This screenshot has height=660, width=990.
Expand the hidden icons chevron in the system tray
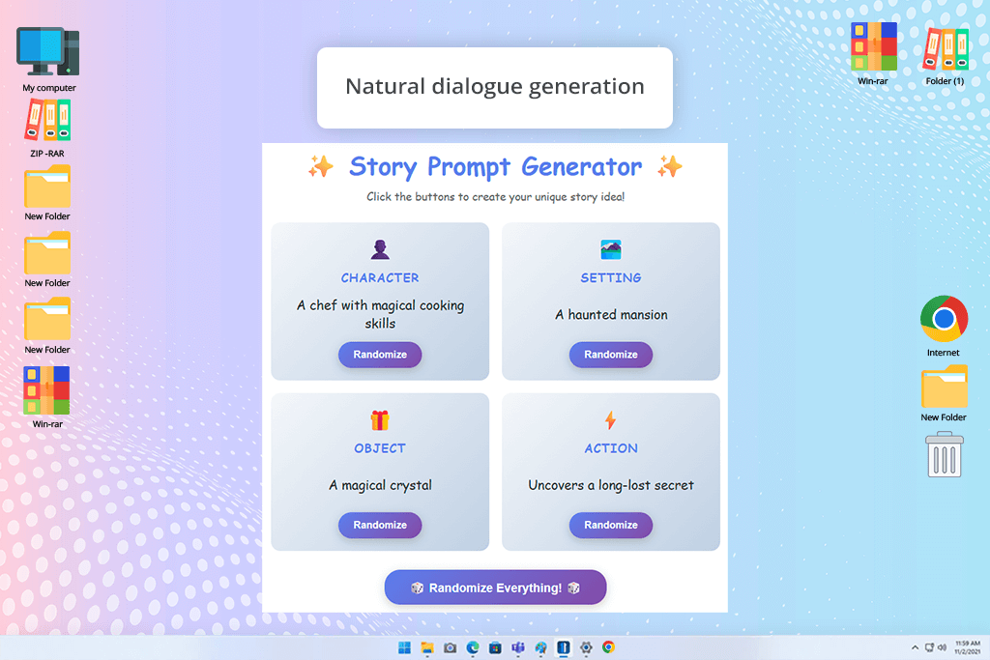point(915,648)
